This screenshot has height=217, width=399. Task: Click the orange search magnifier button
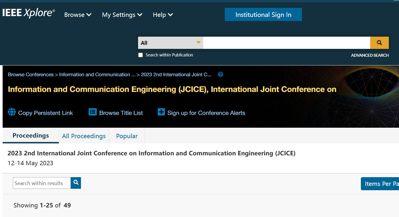tap(379, 43)
